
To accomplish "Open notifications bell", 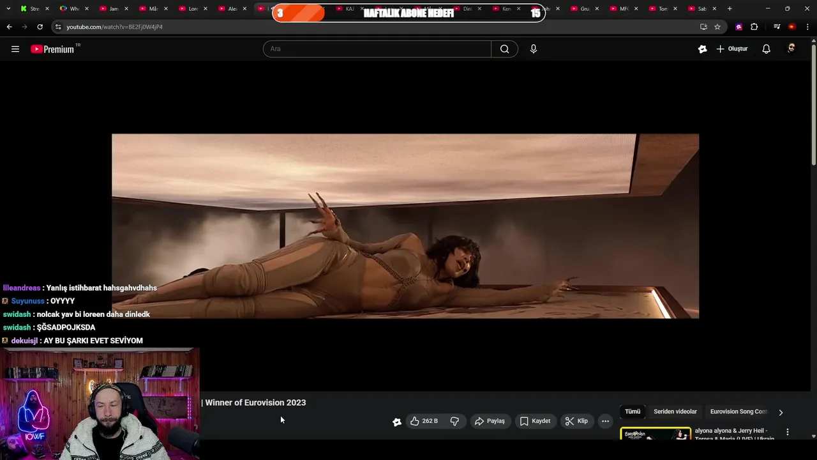I will click(x=766, y=49).
